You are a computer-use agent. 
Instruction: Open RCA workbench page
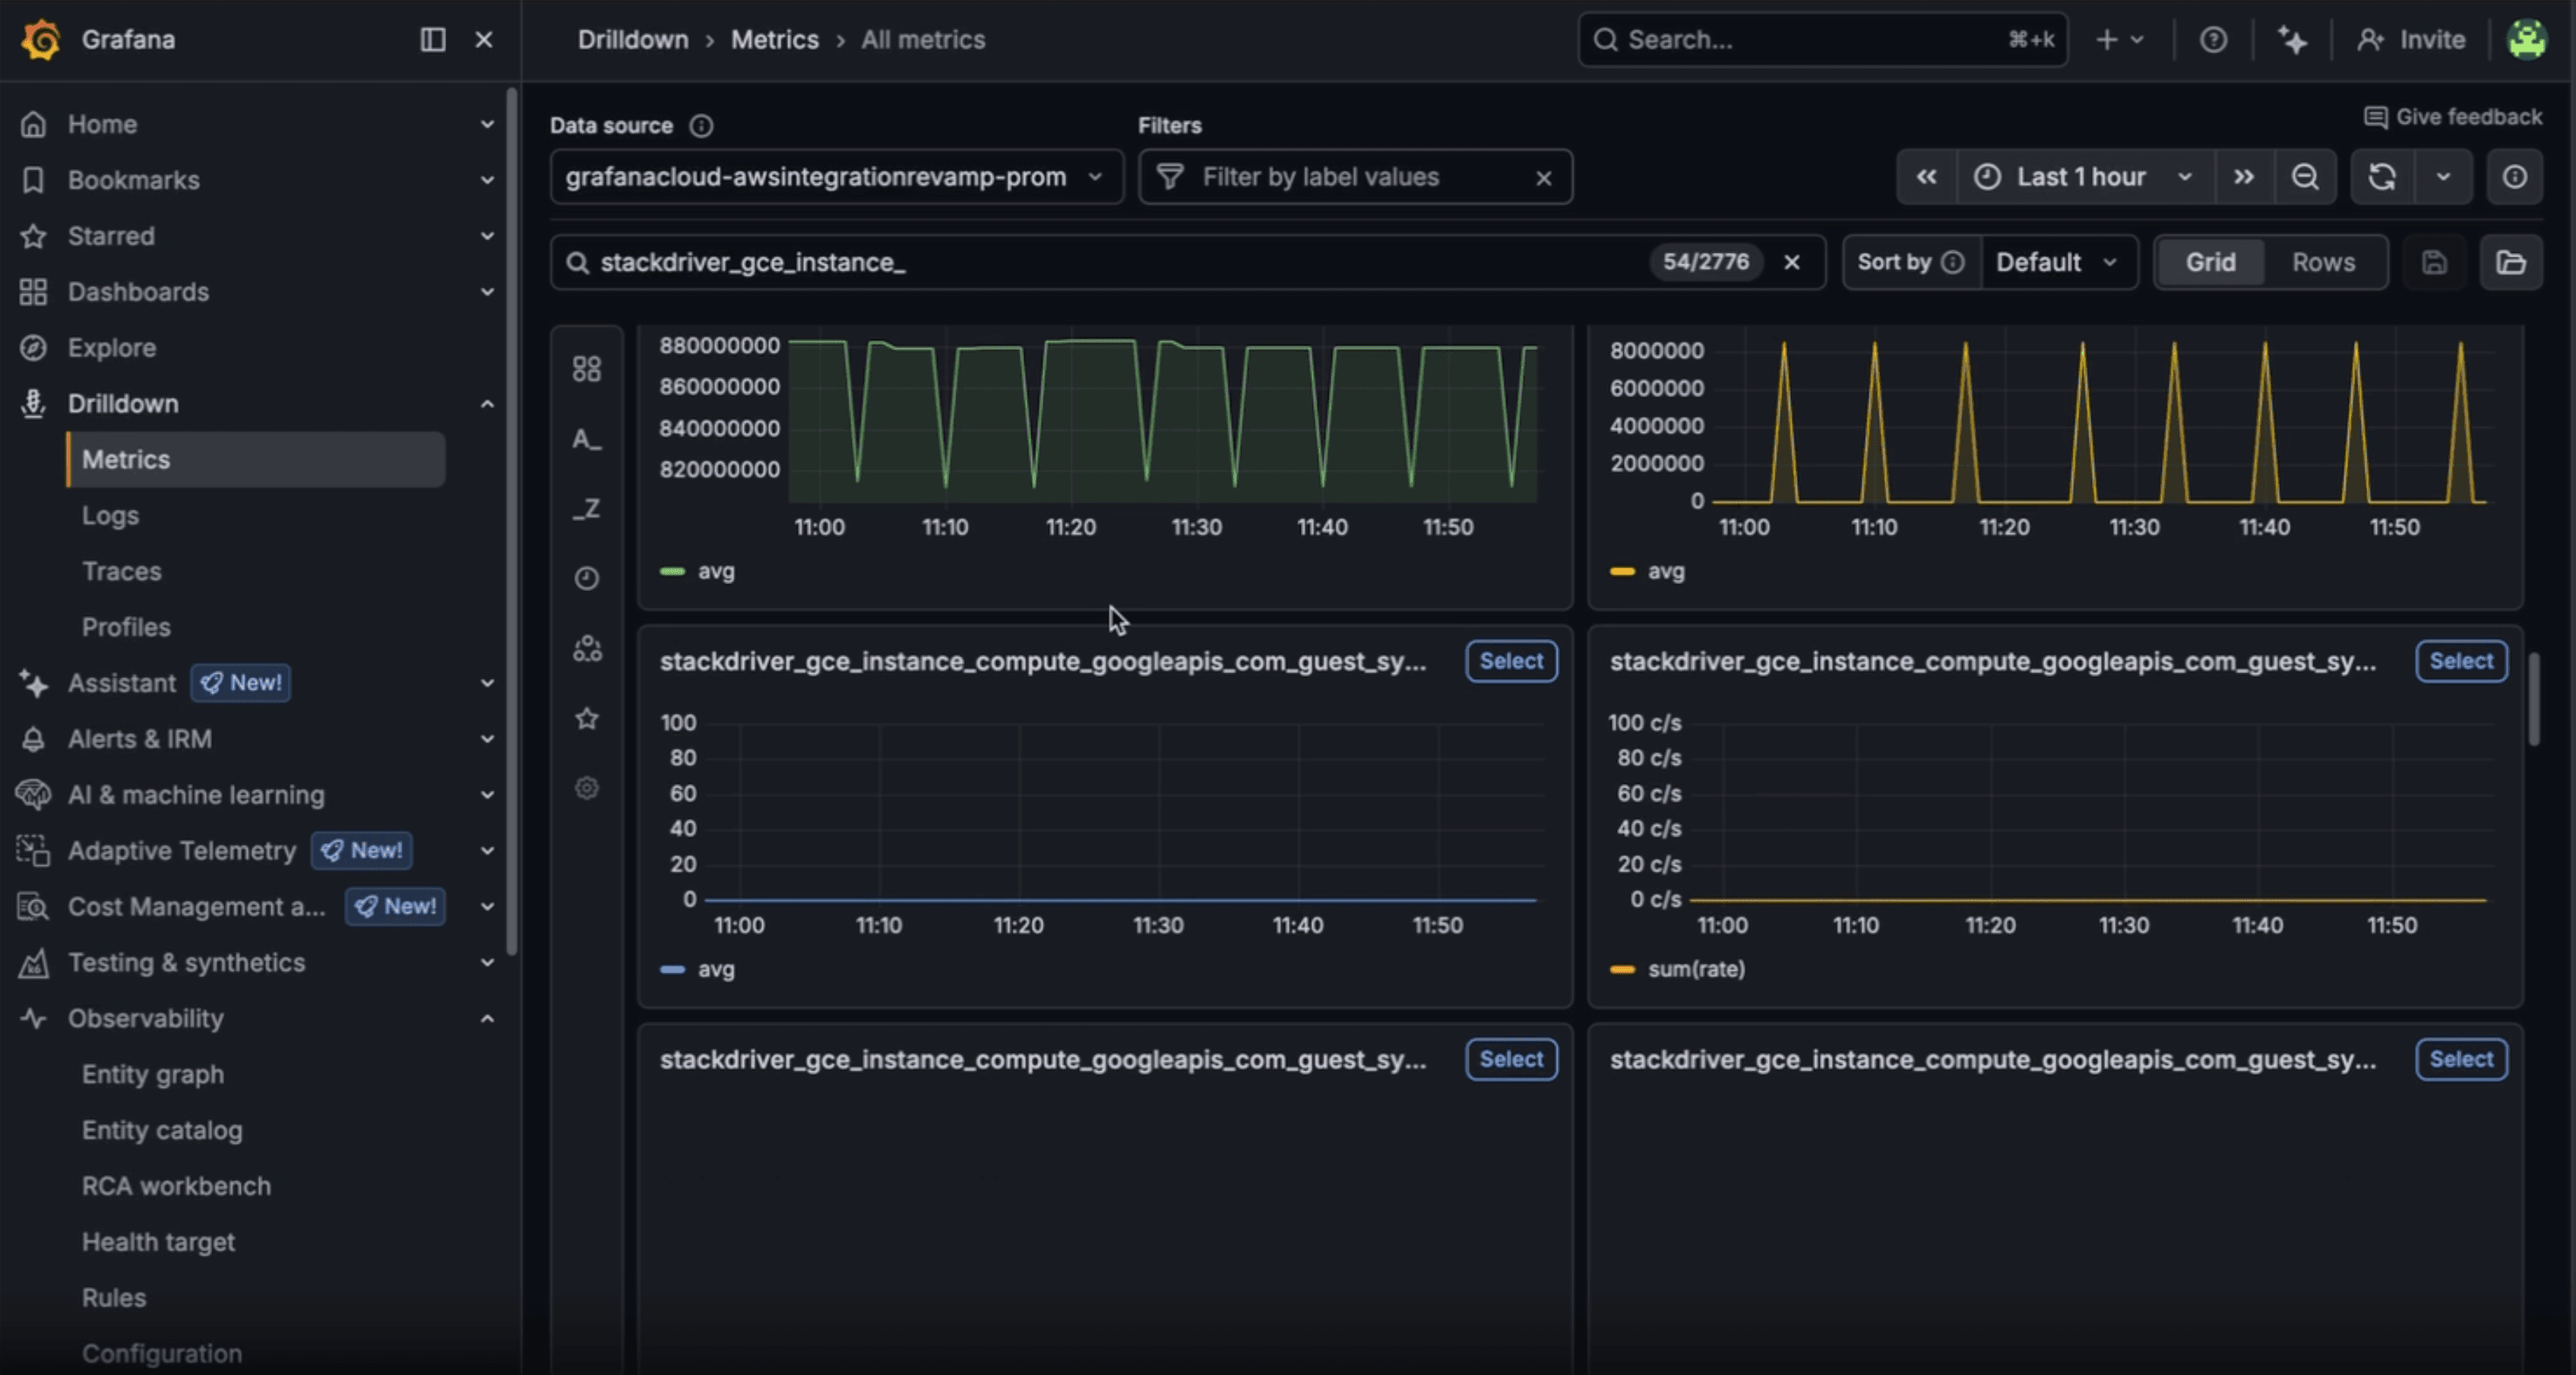click(x=176, y=1187)
